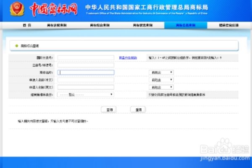Click the 重填 reset button
The image size is (252, 168).
[x=138, y=110]
